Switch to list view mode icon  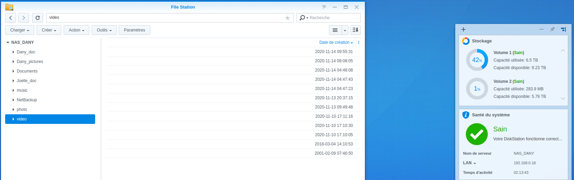point(335,30)
